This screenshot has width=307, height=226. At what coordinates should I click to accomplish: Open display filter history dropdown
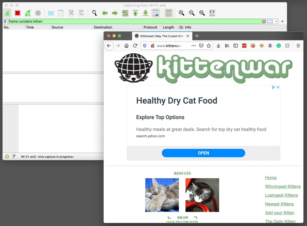276,21
